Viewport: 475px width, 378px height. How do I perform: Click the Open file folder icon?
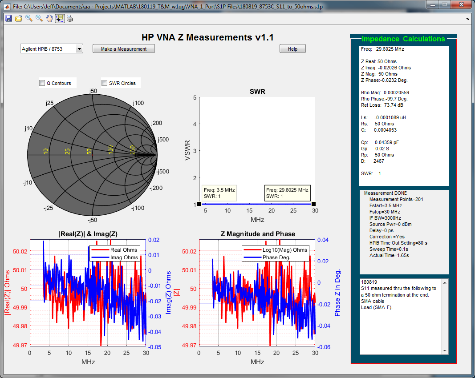pos(18,18)
